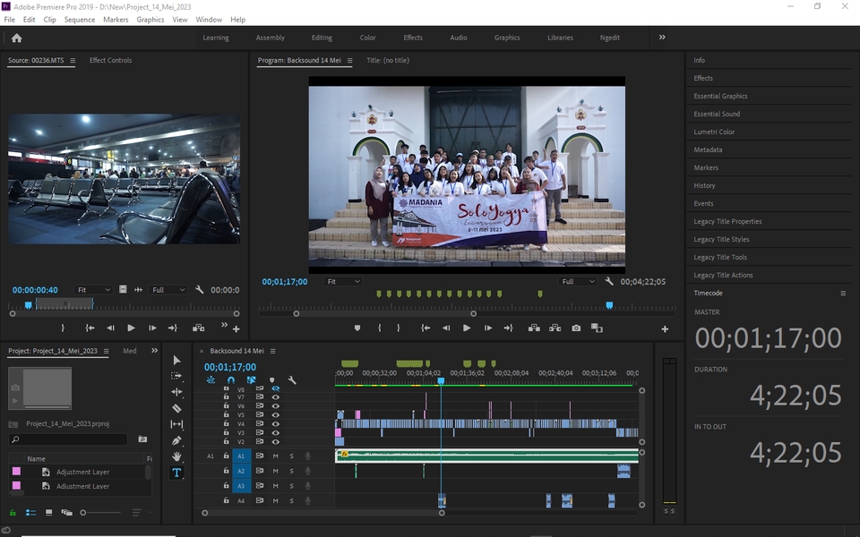Mark In point in Program monitor
Viewport: 860px width, 537px height.
[379, 328]
